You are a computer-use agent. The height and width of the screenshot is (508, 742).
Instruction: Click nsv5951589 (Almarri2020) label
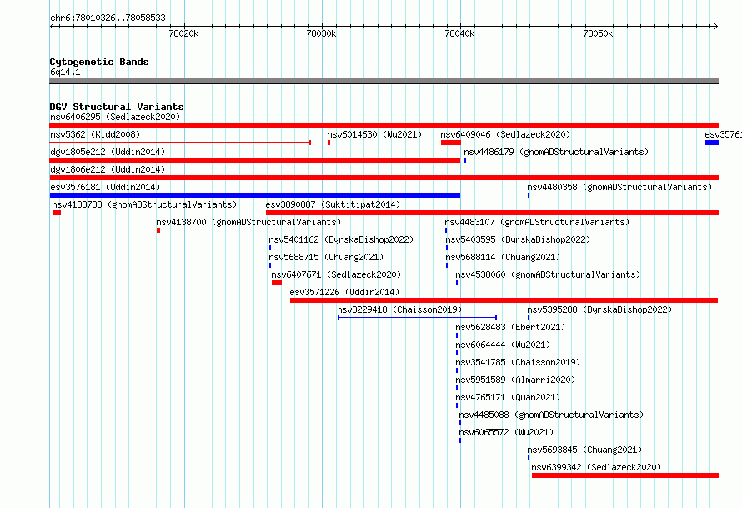click(515, 380)
